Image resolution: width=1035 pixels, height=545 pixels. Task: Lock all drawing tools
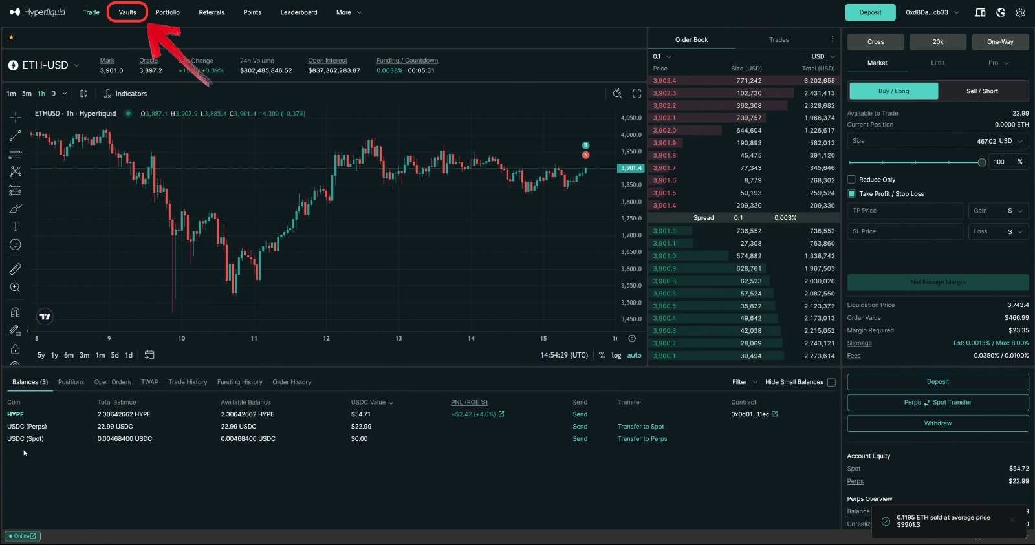(16, 349)
